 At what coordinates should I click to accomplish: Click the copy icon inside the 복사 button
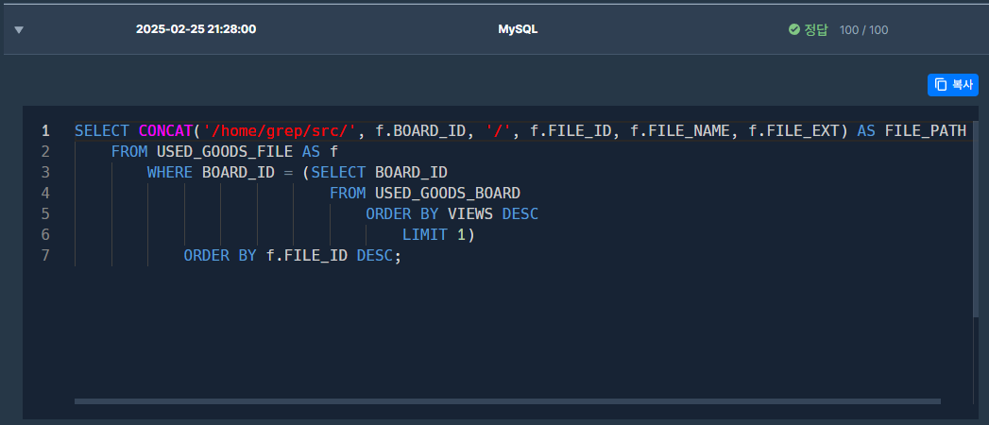[941, 84]
